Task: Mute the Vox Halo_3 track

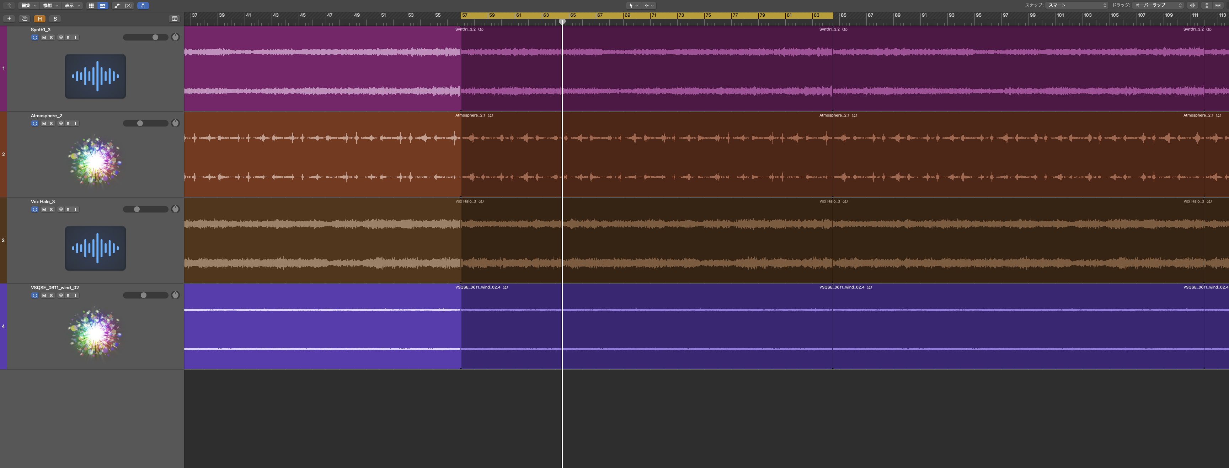Action: [x=44, y=209]
